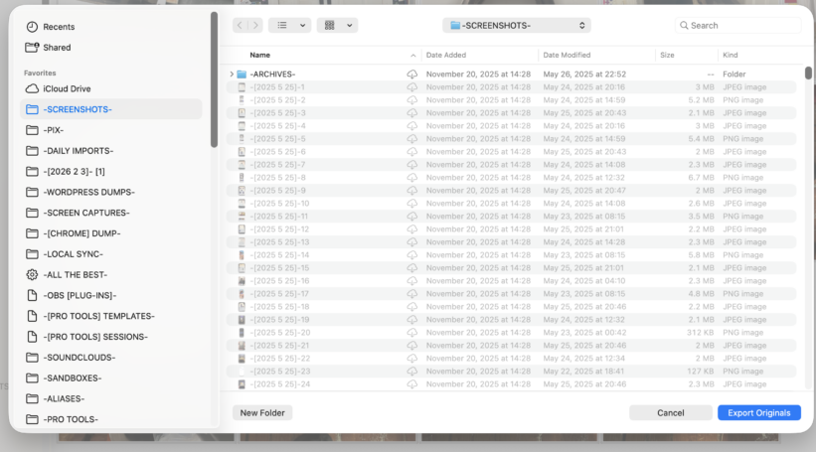Image resolution: width=816 pixels, height=452 pixels.
Task: Click the forward navigation arrow
Action: coord(255,26)
